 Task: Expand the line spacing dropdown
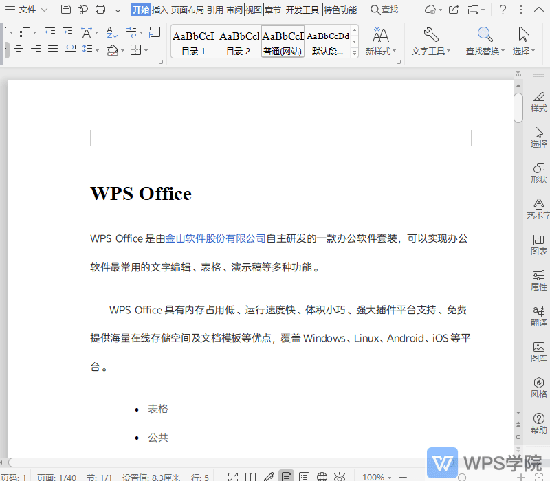(96, 49)
